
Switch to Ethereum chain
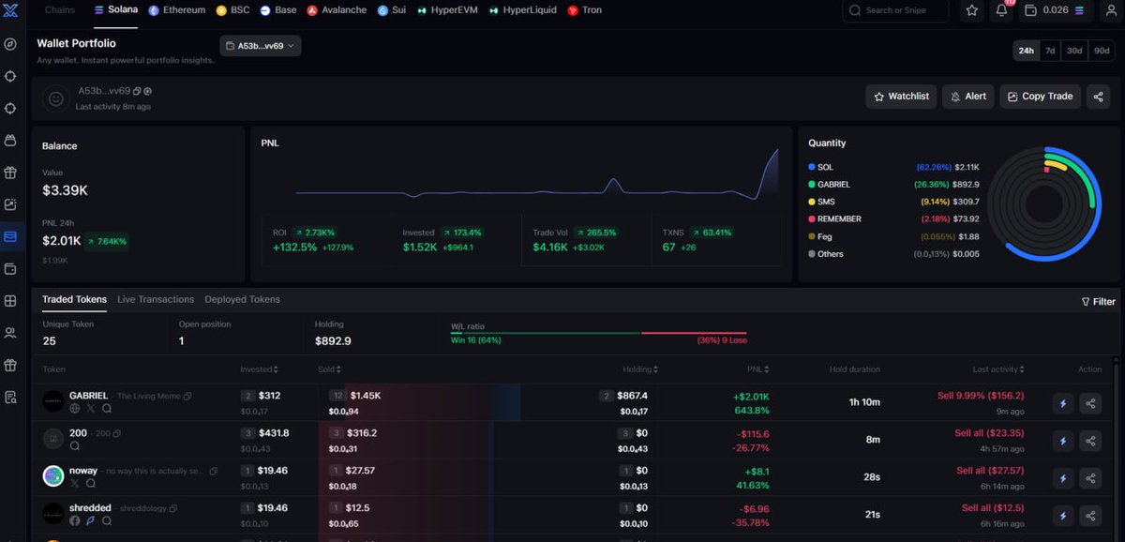tap(177, 10)
